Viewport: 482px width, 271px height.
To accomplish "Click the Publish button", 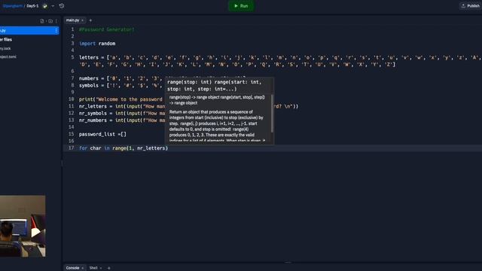I will (x=471, y=6).
